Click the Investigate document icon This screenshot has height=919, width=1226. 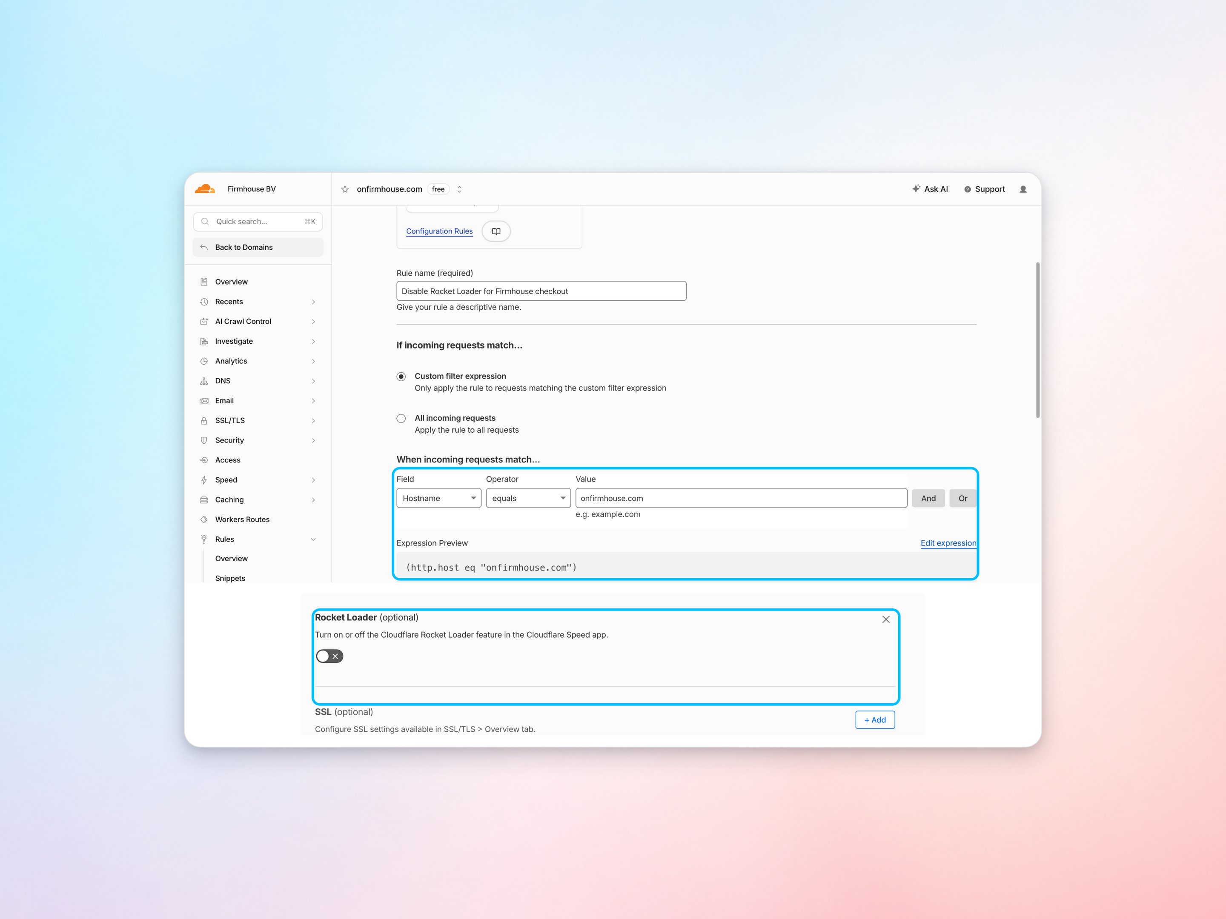[204, 341]
